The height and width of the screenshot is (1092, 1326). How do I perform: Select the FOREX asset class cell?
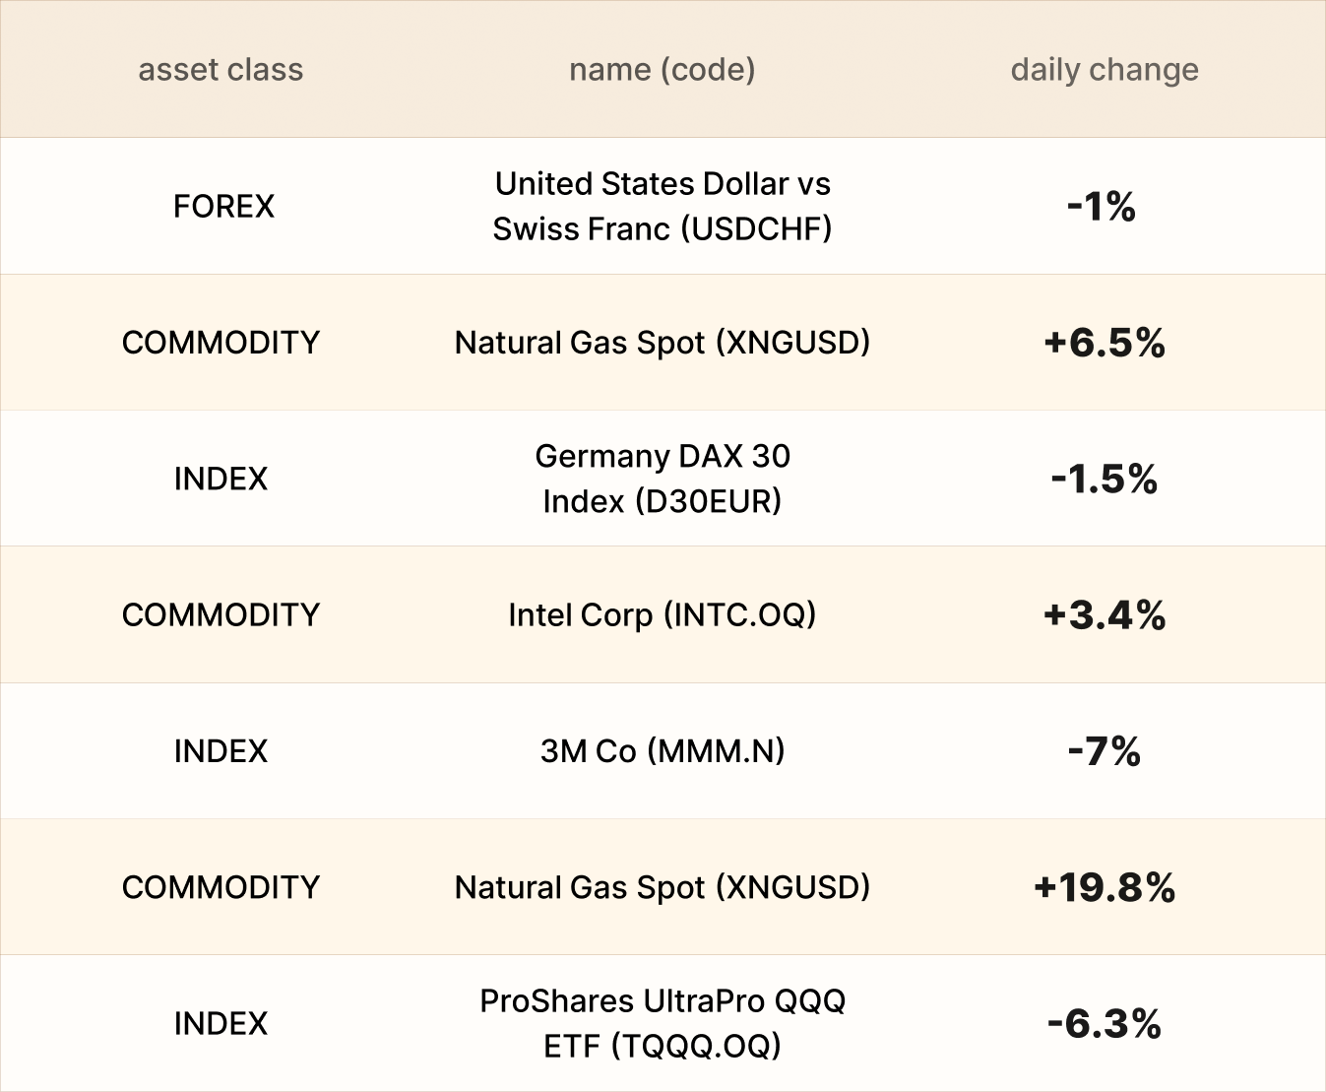tap(223, 207)
